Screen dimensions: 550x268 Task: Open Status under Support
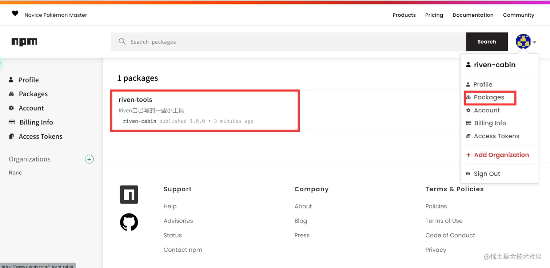pos(173,235)
